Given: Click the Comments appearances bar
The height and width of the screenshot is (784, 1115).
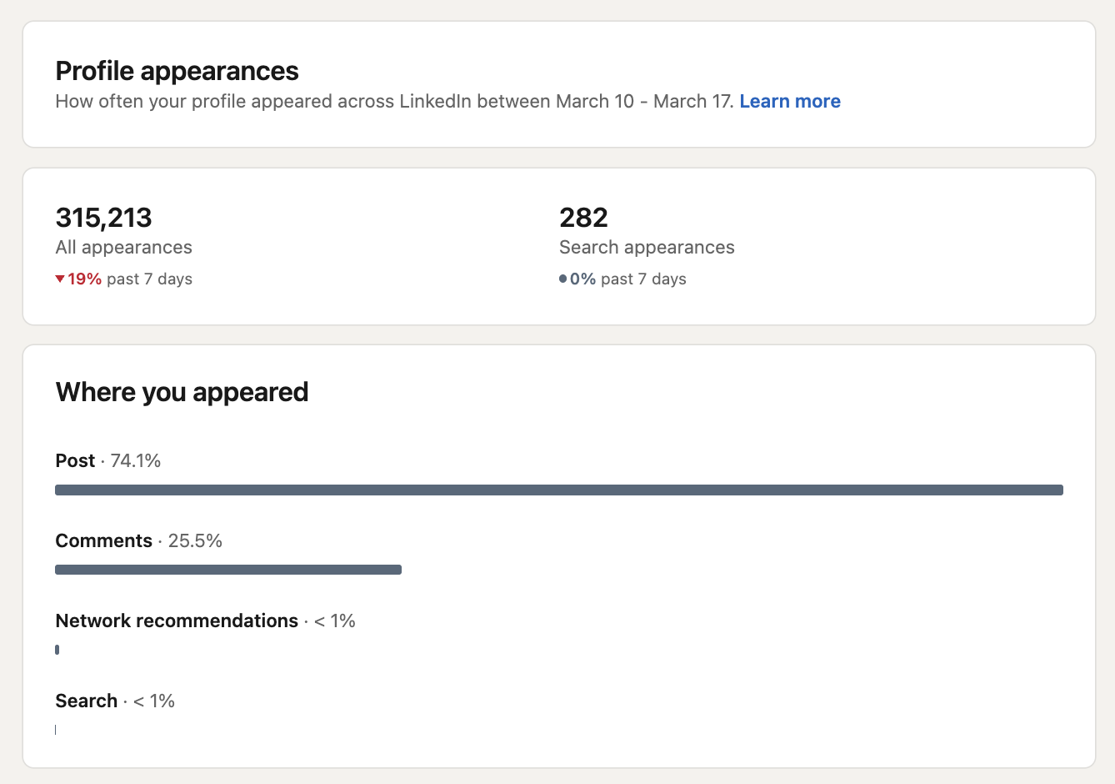Looking at the screenshot, I should point(228,569).
